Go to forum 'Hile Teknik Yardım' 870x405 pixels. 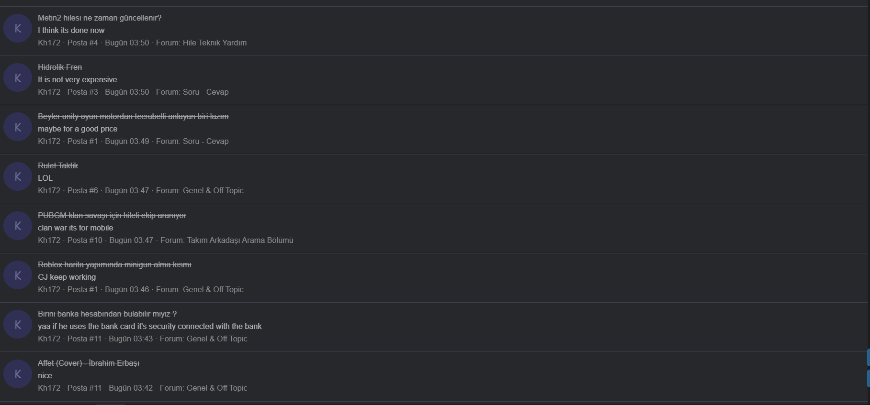point(215,43)
